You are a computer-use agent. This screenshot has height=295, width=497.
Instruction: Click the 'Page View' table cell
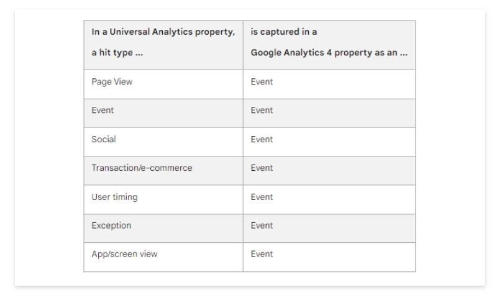click(163, 84)
